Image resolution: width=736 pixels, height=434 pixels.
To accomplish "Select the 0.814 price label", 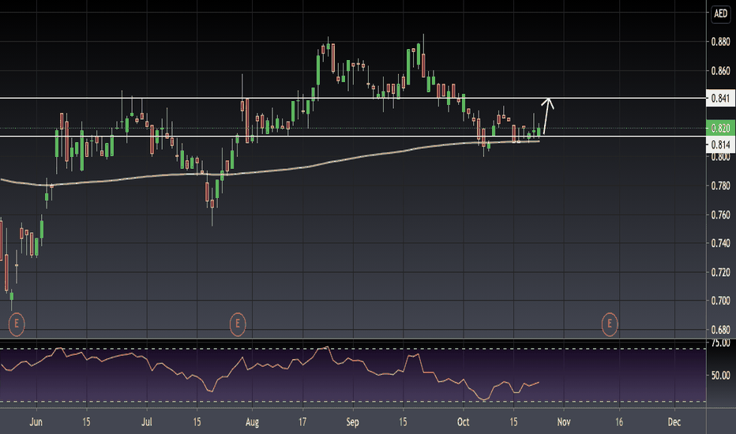I will click(x=720, y=144).
